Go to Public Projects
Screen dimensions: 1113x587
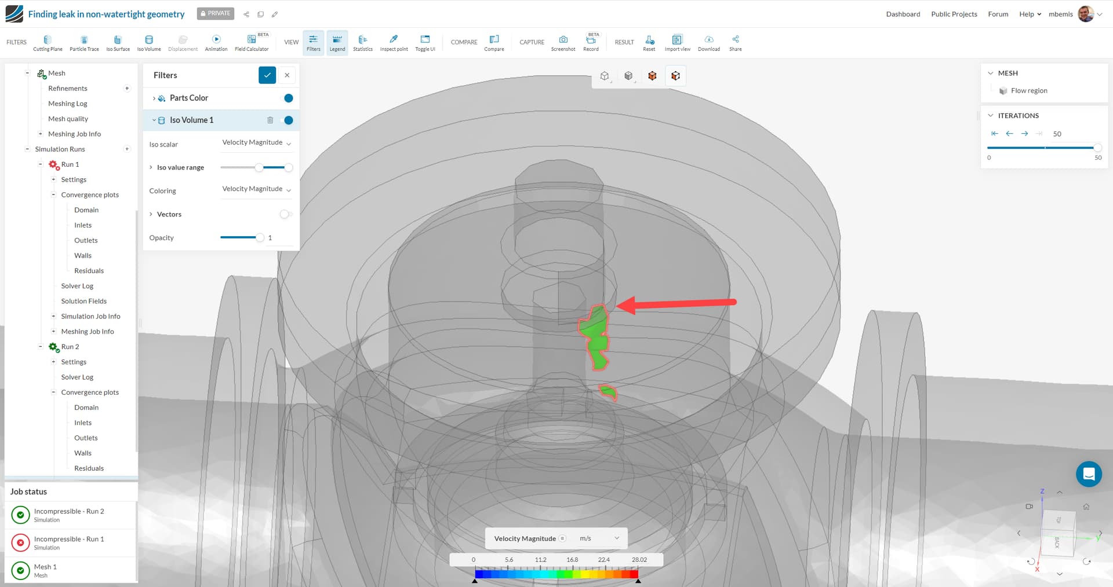(x=954, y=14)
